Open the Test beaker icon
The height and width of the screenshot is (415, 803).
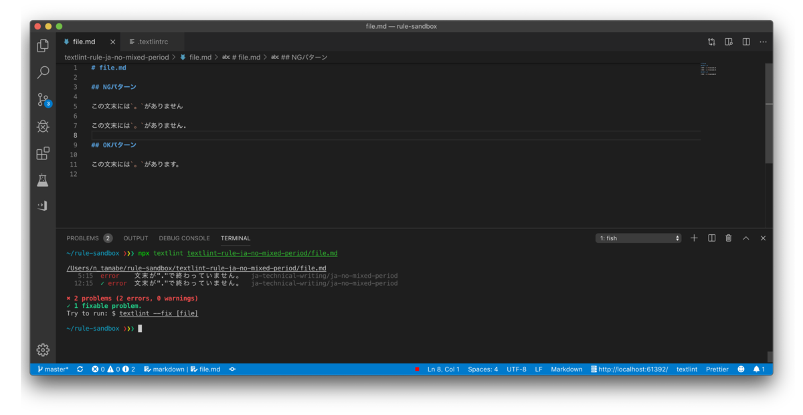(x=43, y=180)
